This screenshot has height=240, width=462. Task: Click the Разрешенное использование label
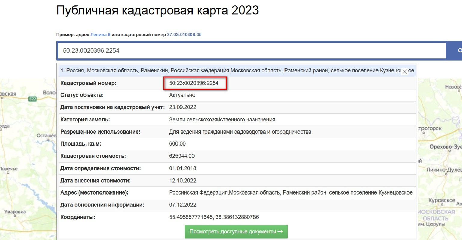click(x=100, y=132)
